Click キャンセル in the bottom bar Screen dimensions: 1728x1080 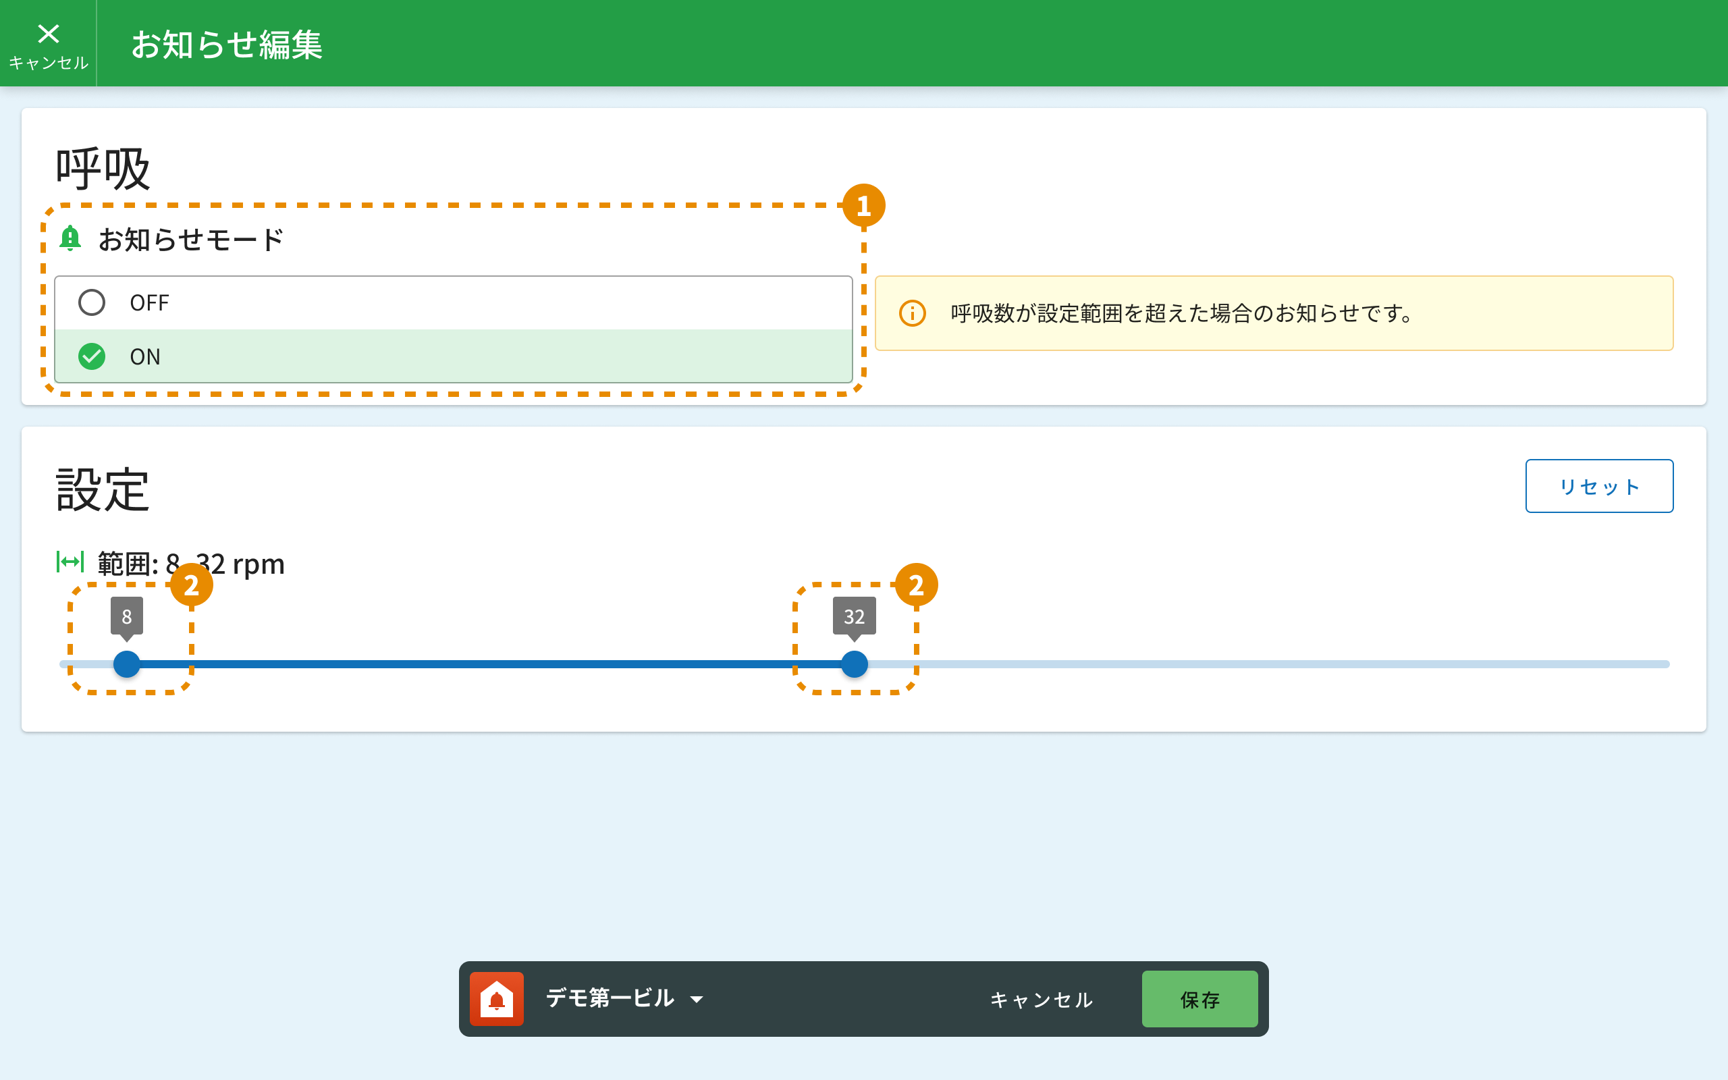click(x=1041, y=999)
